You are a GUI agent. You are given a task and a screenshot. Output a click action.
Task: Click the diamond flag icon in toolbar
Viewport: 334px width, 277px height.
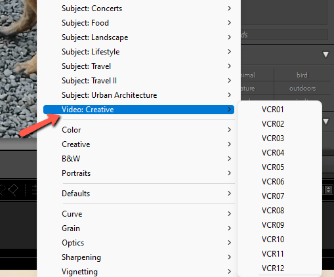(13, 190)
